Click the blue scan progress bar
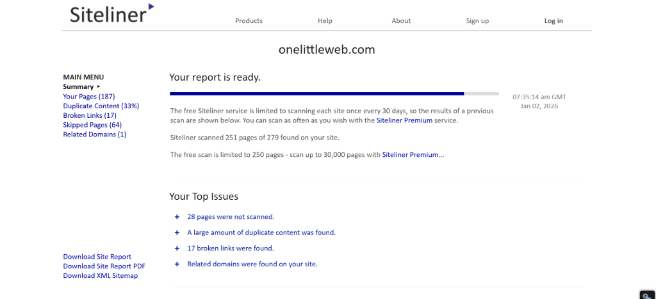 point(317,93)
